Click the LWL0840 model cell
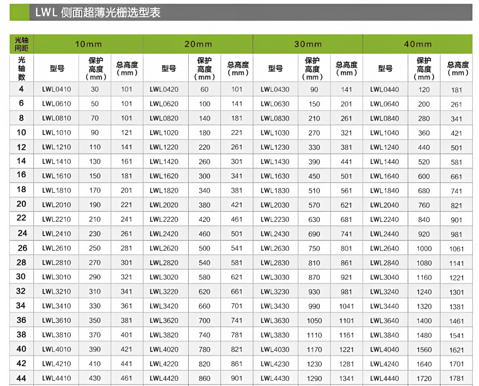The height and width of the screenshot is (386, 479). tap(384, 119)
